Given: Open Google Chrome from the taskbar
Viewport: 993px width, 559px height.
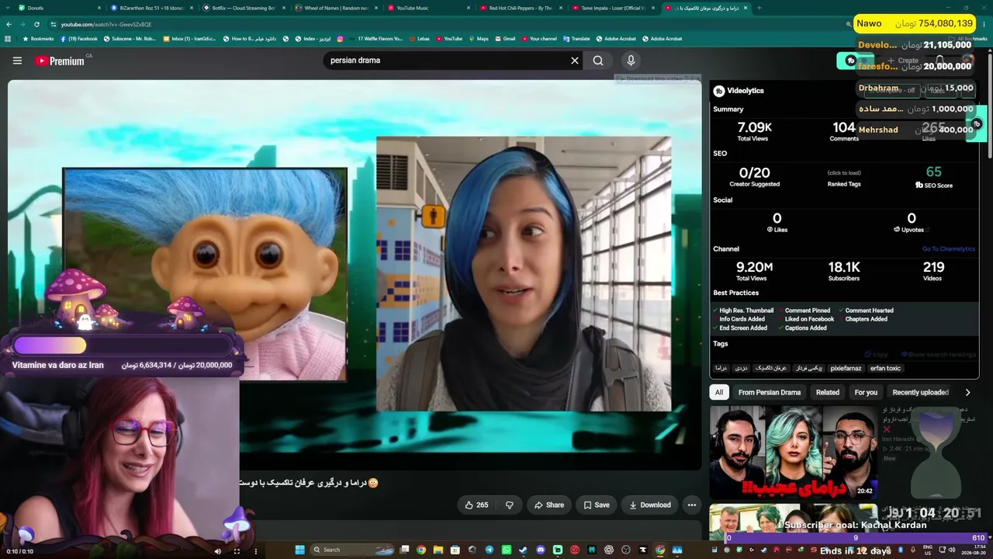Looking at the screenshot, I should (420, 550).
